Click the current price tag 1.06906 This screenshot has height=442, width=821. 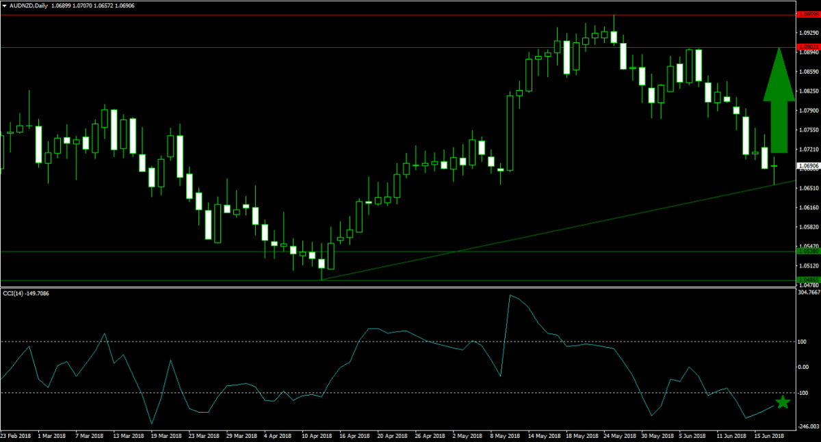pyautogui.click(x=808, y=165)
